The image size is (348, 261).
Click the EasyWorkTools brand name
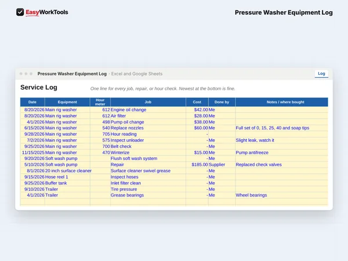point(47,12)
